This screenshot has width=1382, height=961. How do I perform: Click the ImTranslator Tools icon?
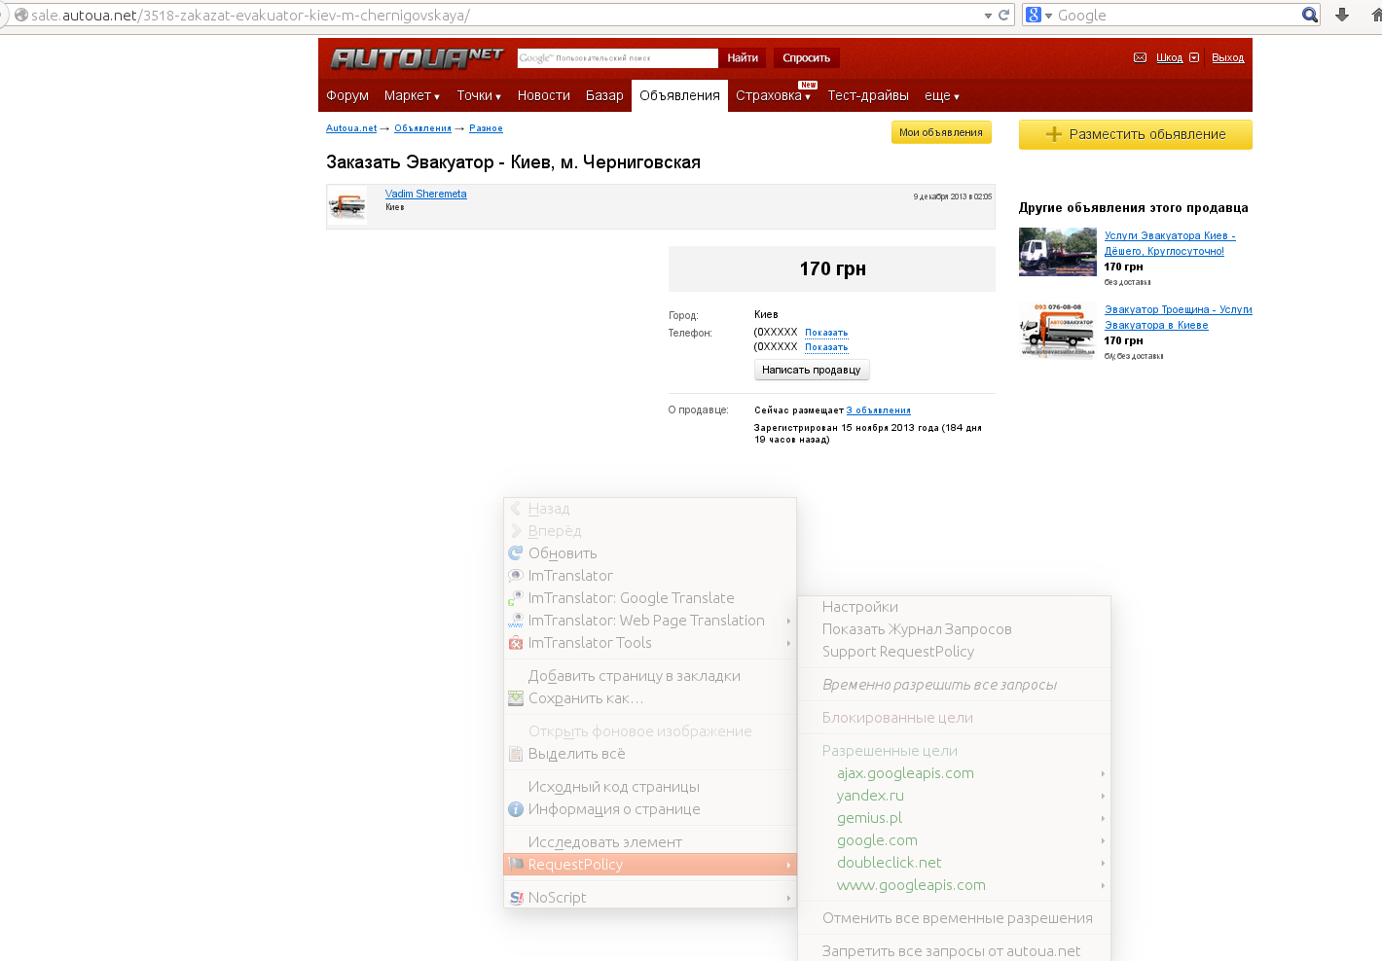tap(516, 643)
